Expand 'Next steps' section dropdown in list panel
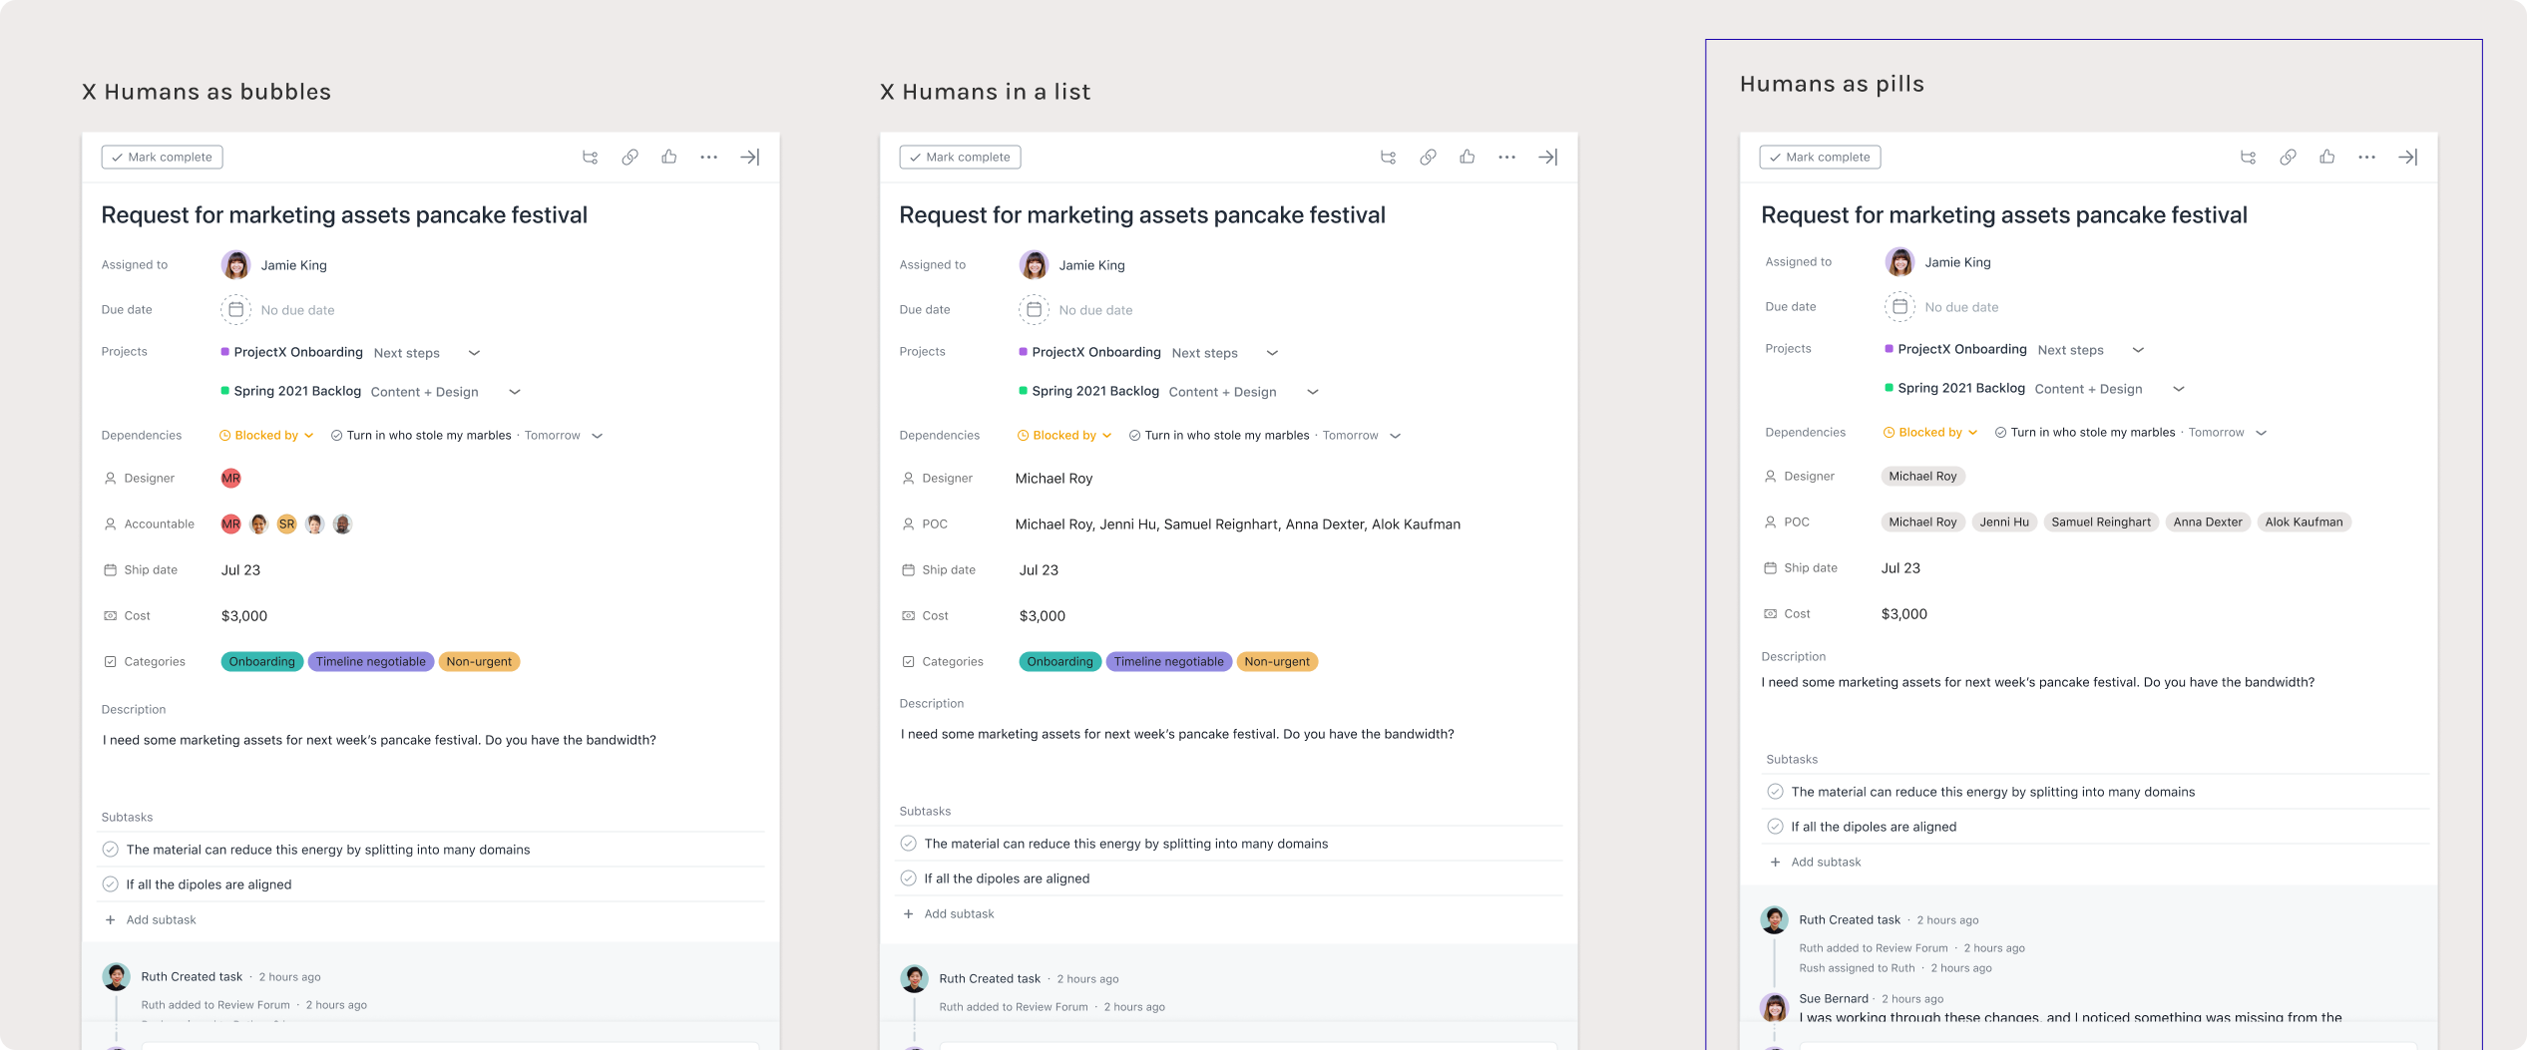 pyautogui.click(x=1272, y=353)
